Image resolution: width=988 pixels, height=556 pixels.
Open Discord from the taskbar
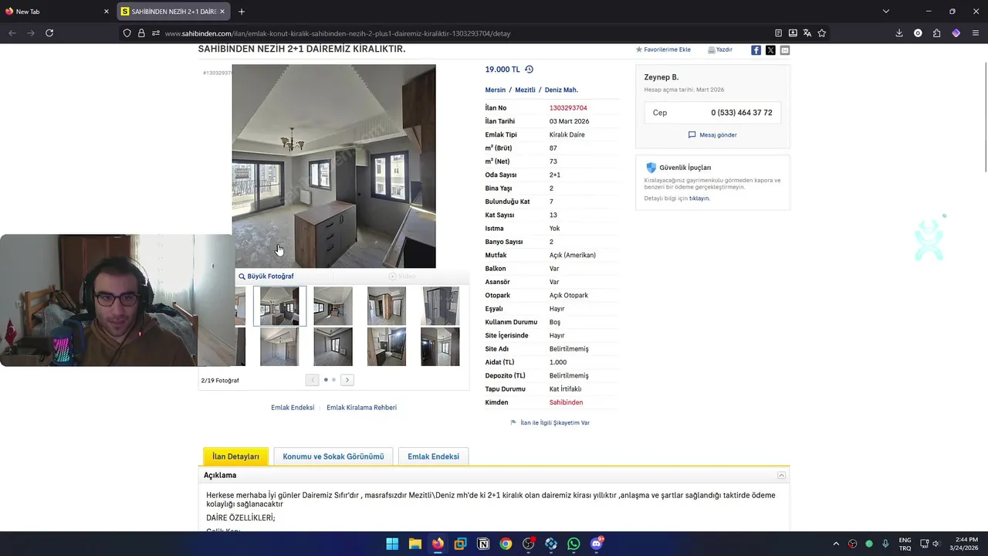tap(597, 544)
